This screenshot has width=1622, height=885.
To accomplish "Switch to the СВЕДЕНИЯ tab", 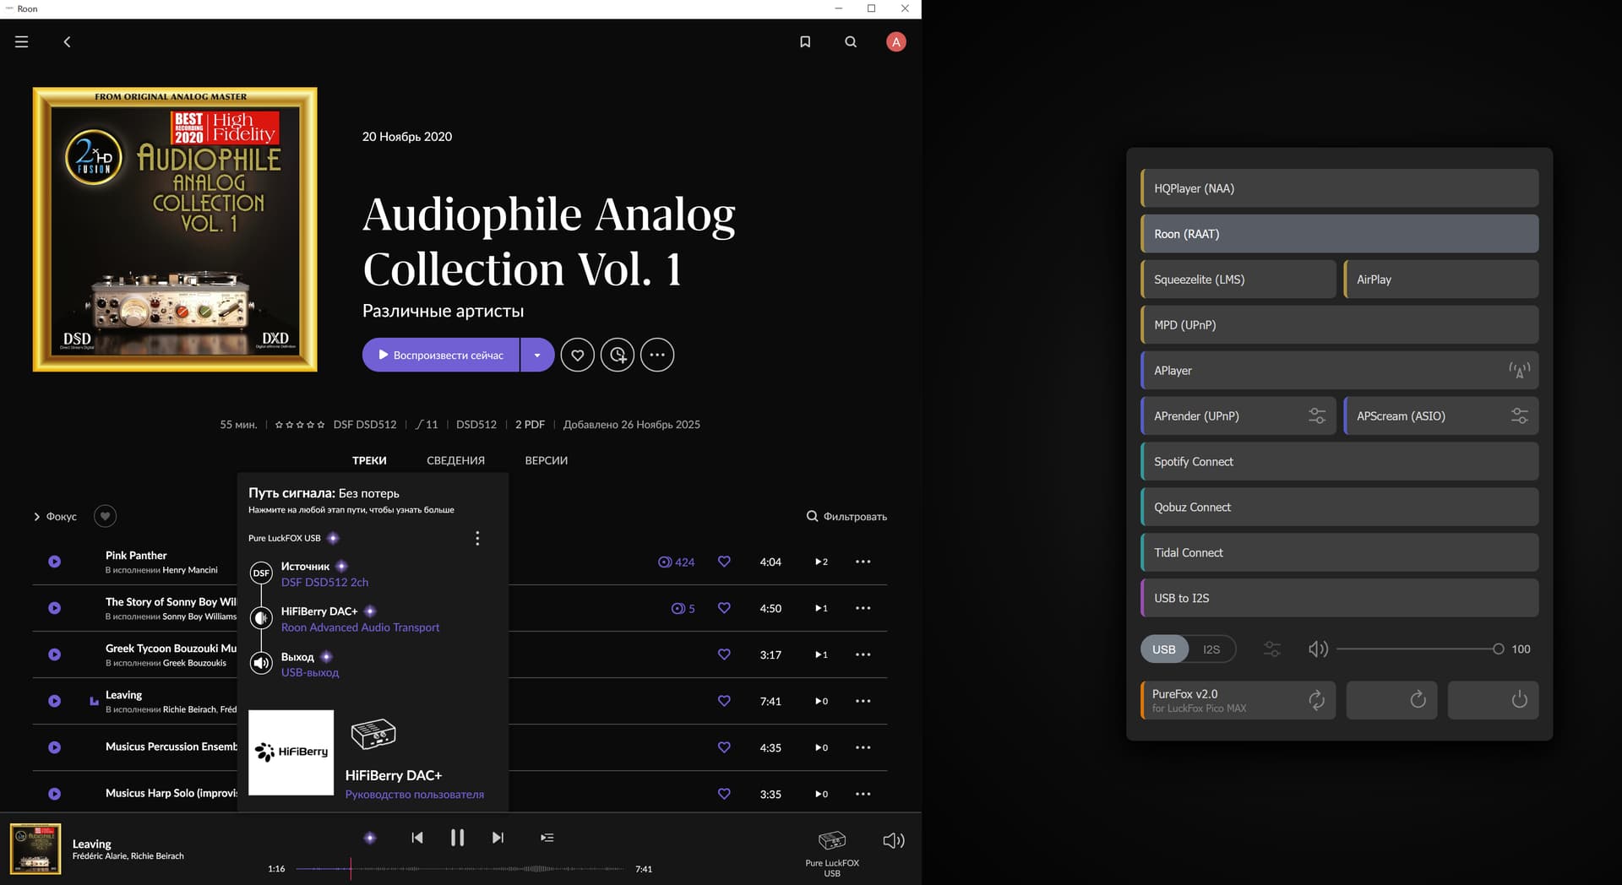I will [x=455, y=460].
